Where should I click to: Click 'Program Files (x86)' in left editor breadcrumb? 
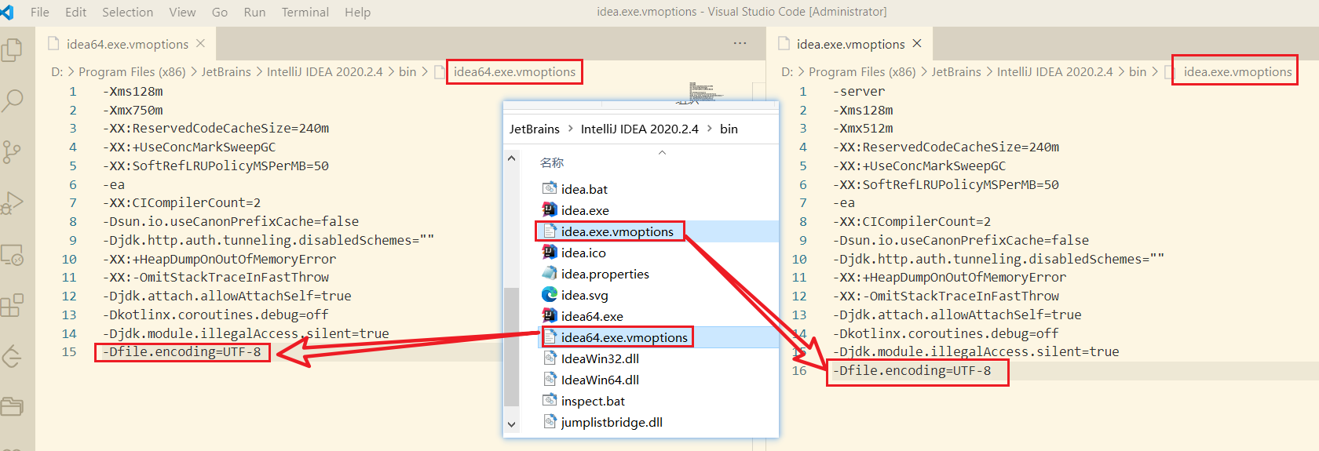click(132, 71)
